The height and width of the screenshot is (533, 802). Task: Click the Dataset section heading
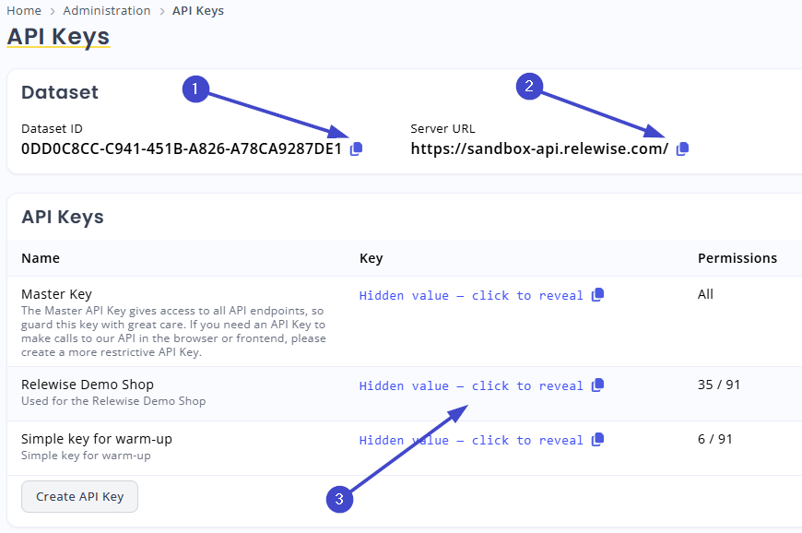tap(59, 92)
